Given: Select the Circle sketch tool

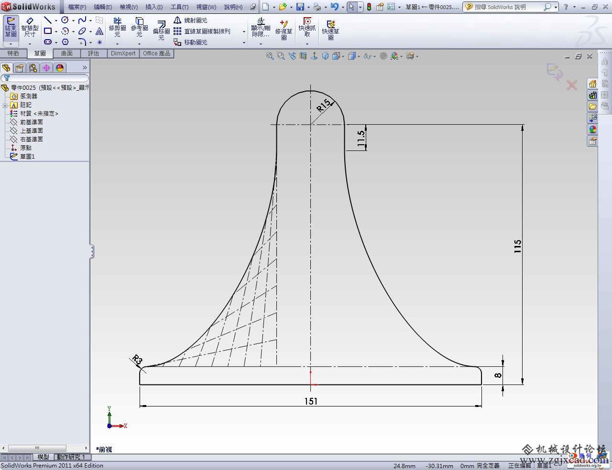Looking at the screenshot, I should point(65,20).
